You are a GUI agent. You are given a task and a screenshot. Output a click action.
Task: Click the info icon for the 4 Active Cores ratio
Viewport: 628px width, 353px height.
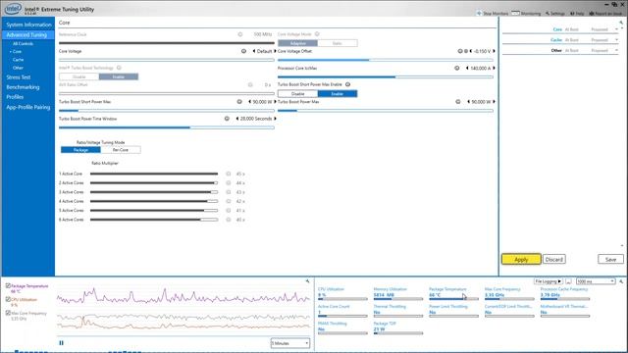click(229, 201)
